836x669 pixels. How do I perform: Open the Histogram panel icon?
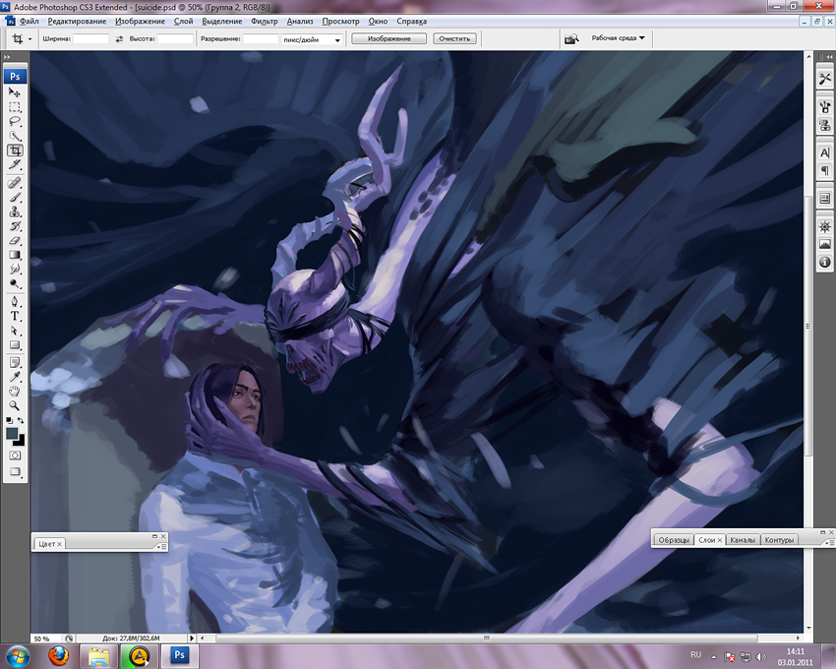825,244
